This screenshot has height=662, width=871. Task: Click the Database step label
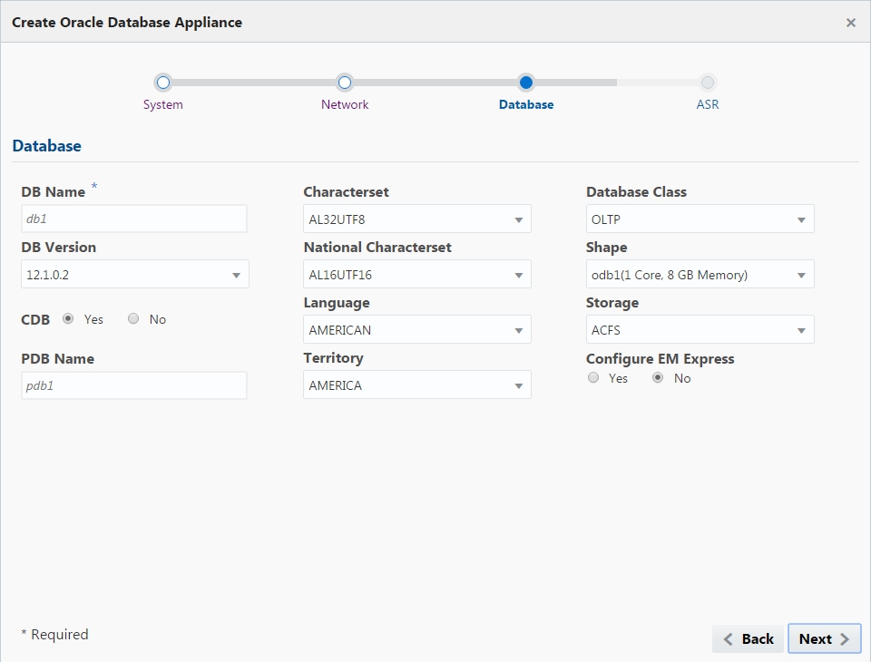coord(526,104)
